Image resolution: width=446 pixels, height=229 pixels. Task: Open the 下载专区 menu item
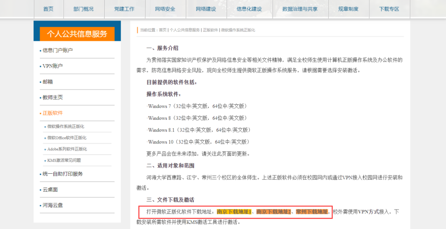389,9
